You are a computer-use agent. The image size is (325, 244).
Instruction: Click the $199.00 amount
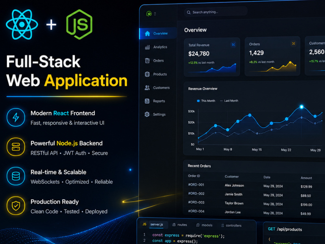click(306, 205)
